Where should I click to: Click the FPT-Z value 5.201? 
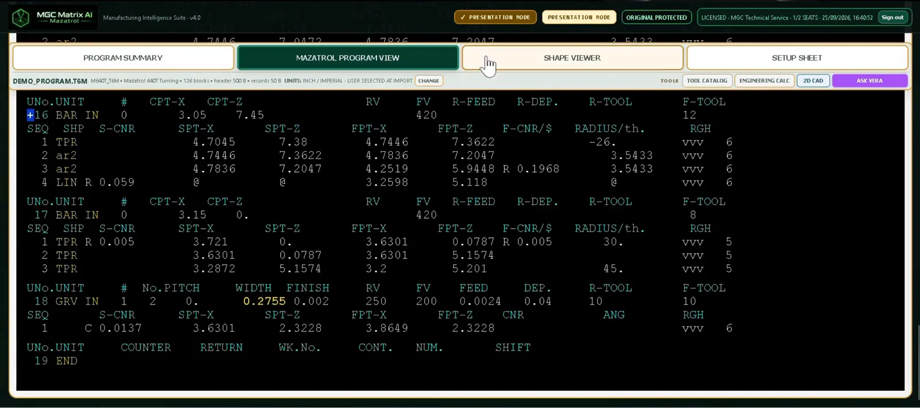click(x=469, y=269)
